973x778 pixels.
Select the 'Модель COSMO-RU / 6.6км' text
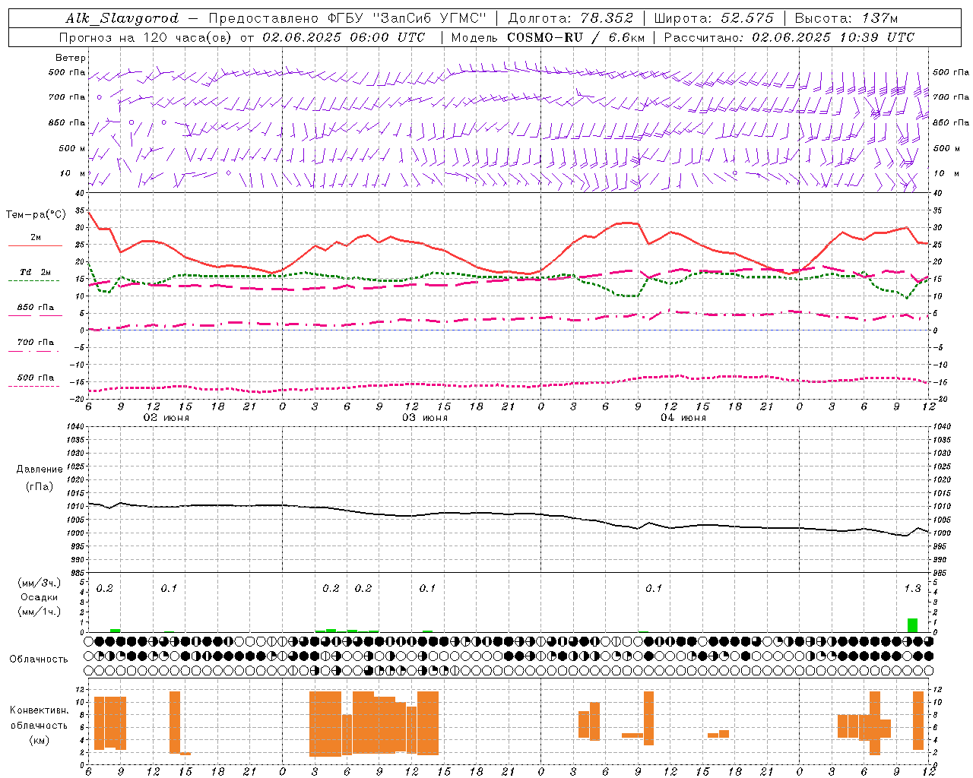pyautogui.click(x=547, y=37)
